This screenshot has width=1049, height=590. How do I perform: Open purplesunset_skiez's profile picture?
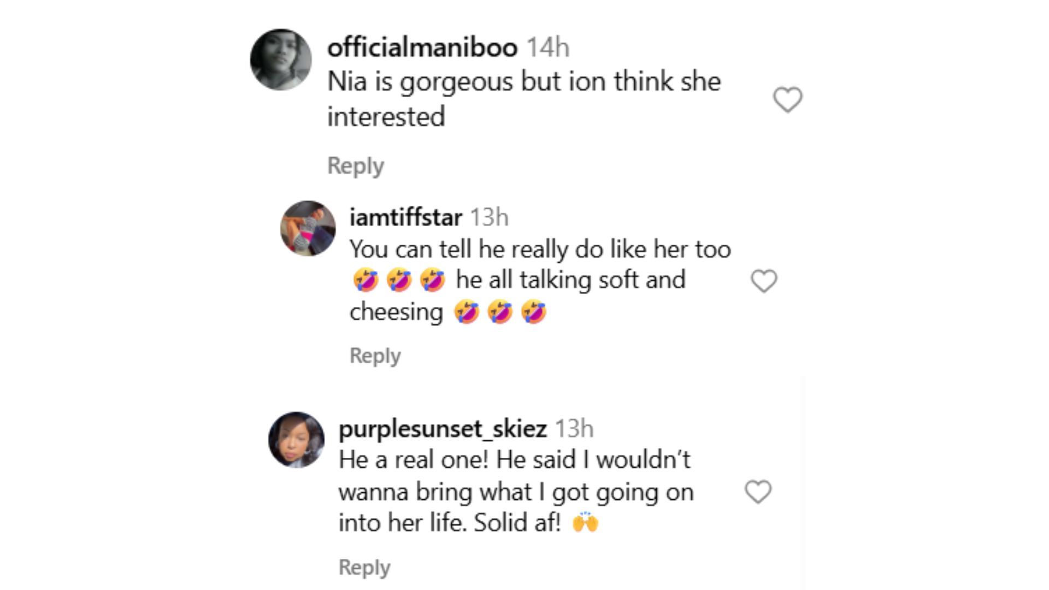pyautogui.click(x=296, y=440)
